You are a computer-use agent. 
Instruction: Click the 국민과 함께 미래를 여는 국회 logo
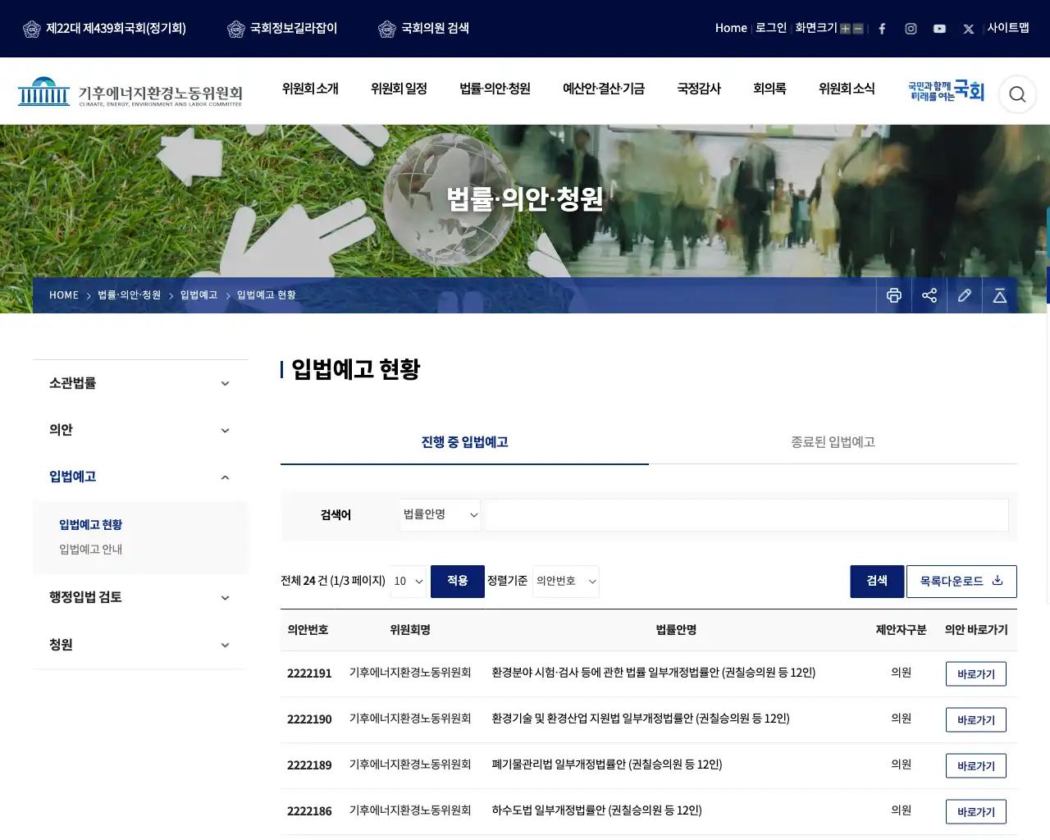(x=946, y=91)
